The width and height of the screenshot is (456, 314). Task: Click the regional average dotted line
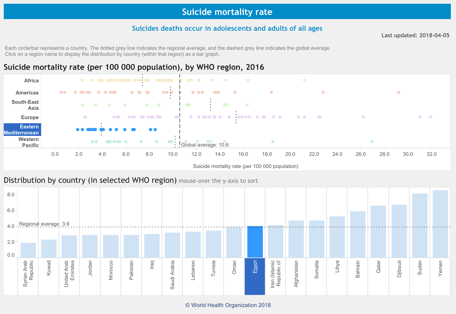point(171,226)
